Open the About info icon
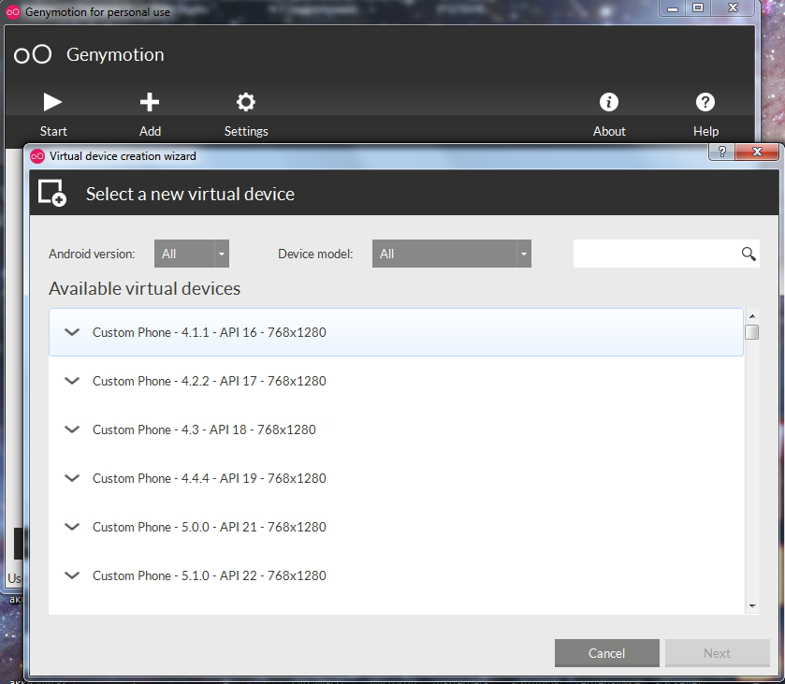Image resolution: width=785 pixels, height=684 pixels. click(x=609, y=102)
